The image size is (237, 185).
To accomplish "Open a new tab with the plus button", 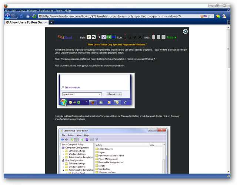I will (51, 22).
